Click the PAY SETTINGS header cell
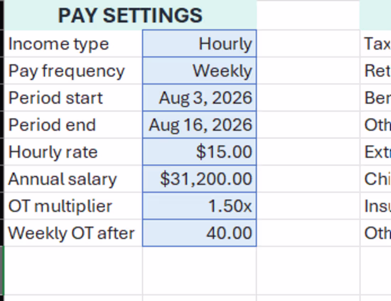 click(130, 15)
